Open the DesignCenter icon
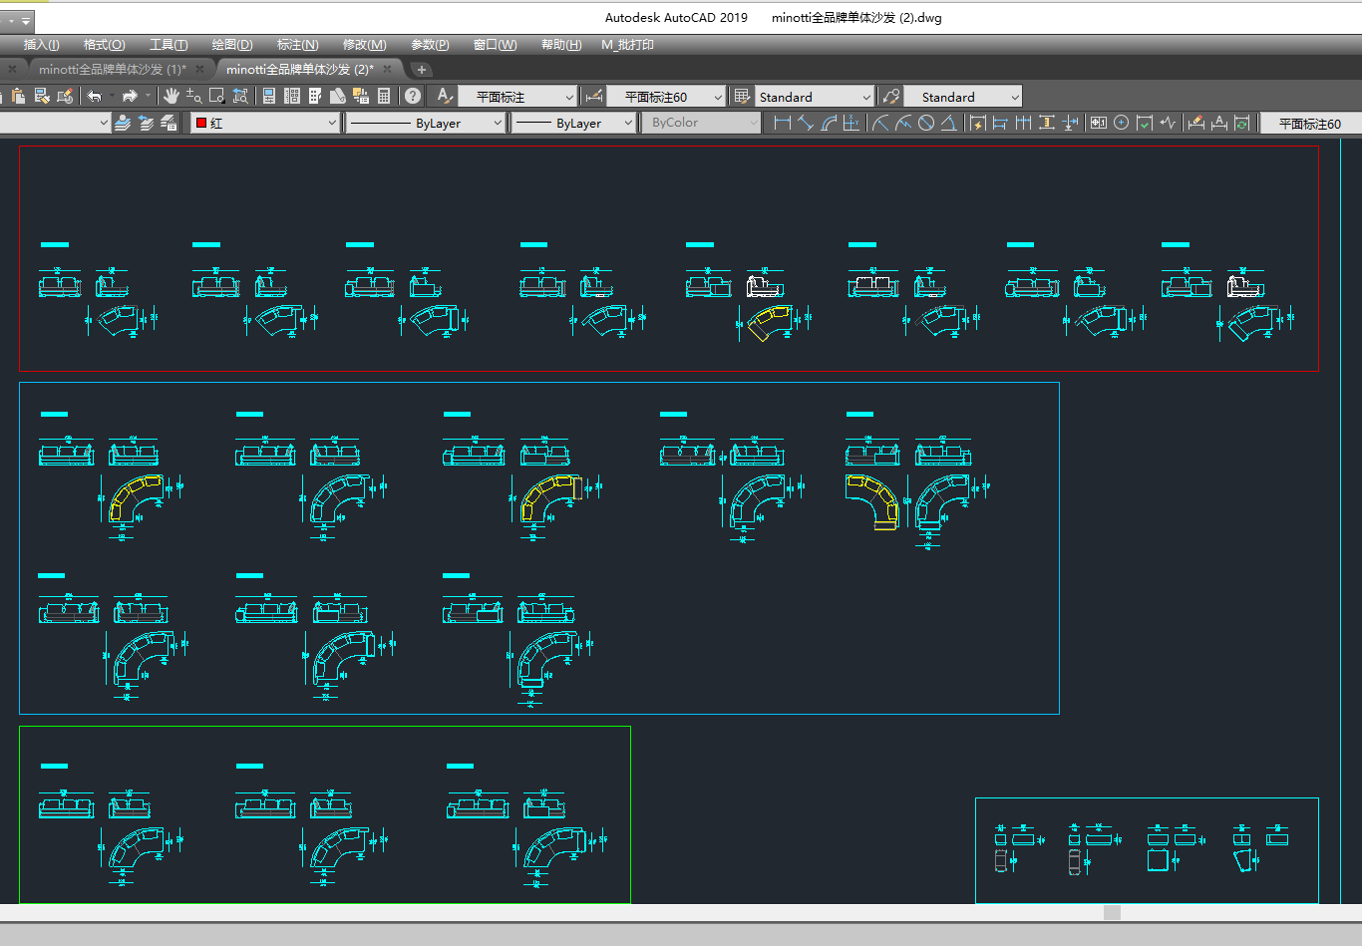The height and width of the screenshot is (946, 1362). pos(291,96)
